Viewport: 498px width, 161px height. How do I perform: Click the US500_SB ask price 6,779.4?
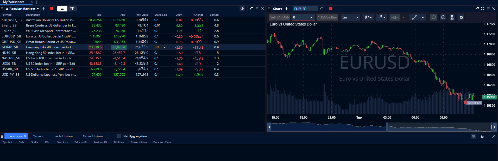coord(120,69)
